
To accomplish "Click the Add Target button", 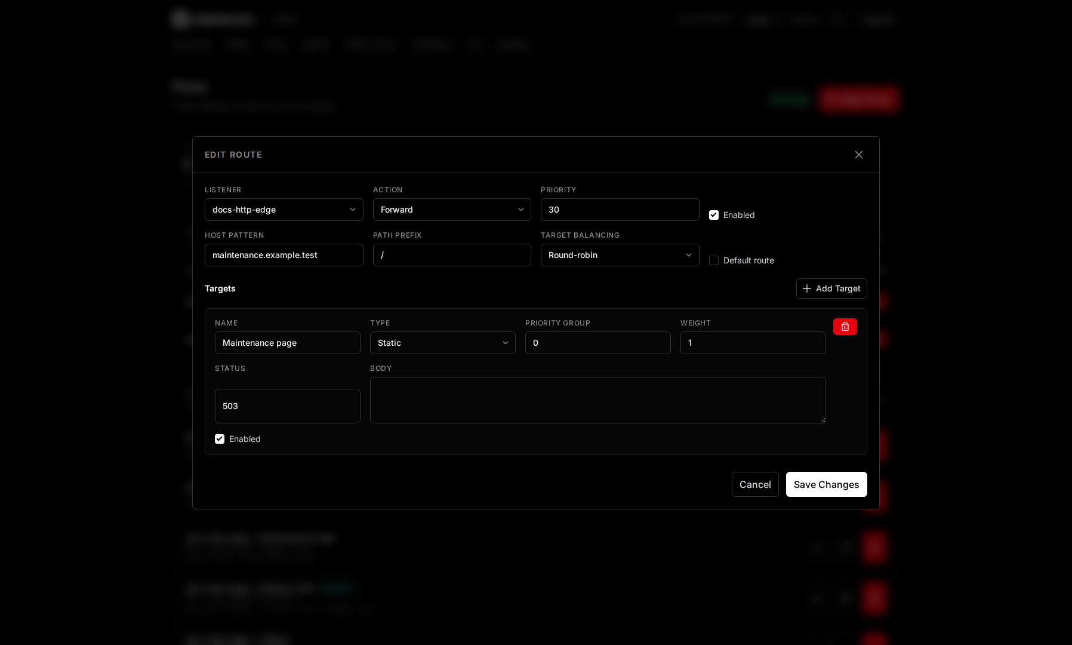I will point(831,288).
